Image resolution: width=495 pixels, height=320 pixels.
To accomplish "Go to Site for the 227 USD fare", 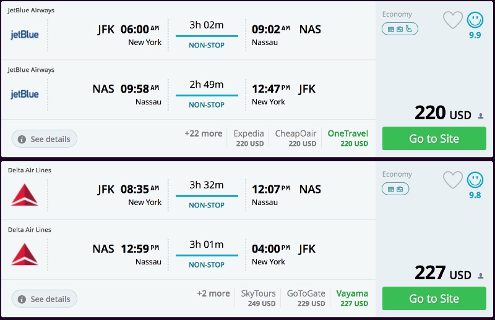I will (434, 298).
